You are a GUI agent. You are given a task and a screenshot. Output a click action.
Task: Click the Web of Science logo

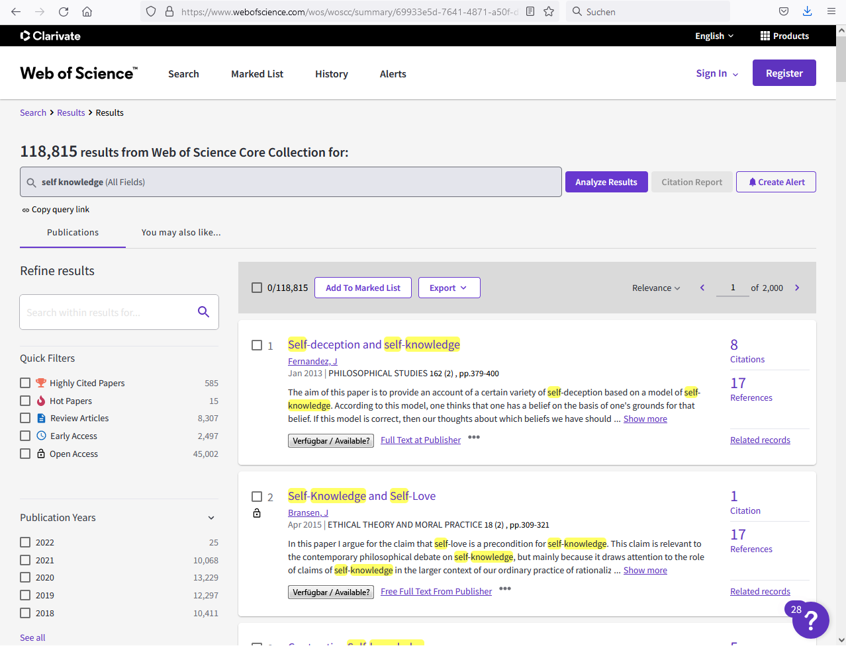79,73
